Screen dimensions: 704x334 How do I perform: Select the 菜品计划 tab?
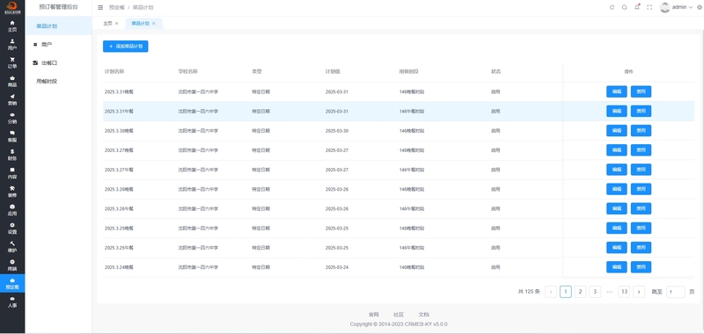(140, 24)
